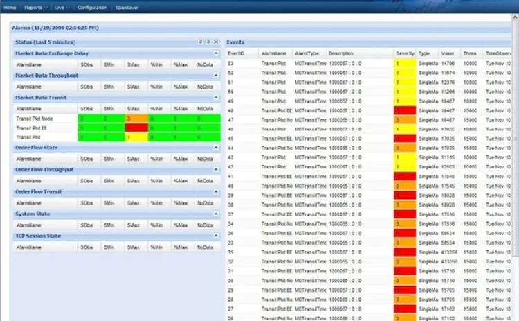Click red severity cell of event 41
The width and height of the screenshot is (519, 321).
pos(405,176)
